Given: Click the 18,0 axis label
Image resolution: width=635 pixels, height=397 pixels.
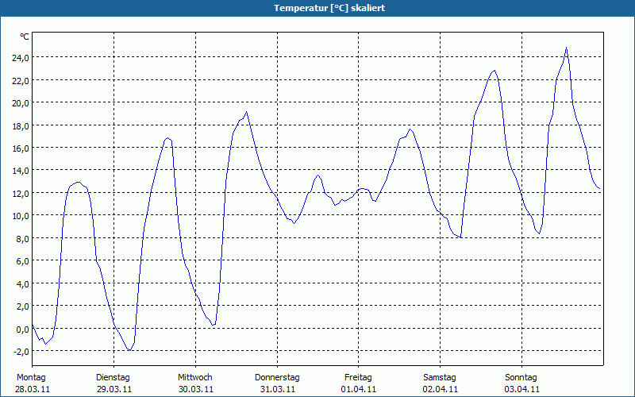Looking at the screenshot, I should (21, 125).
